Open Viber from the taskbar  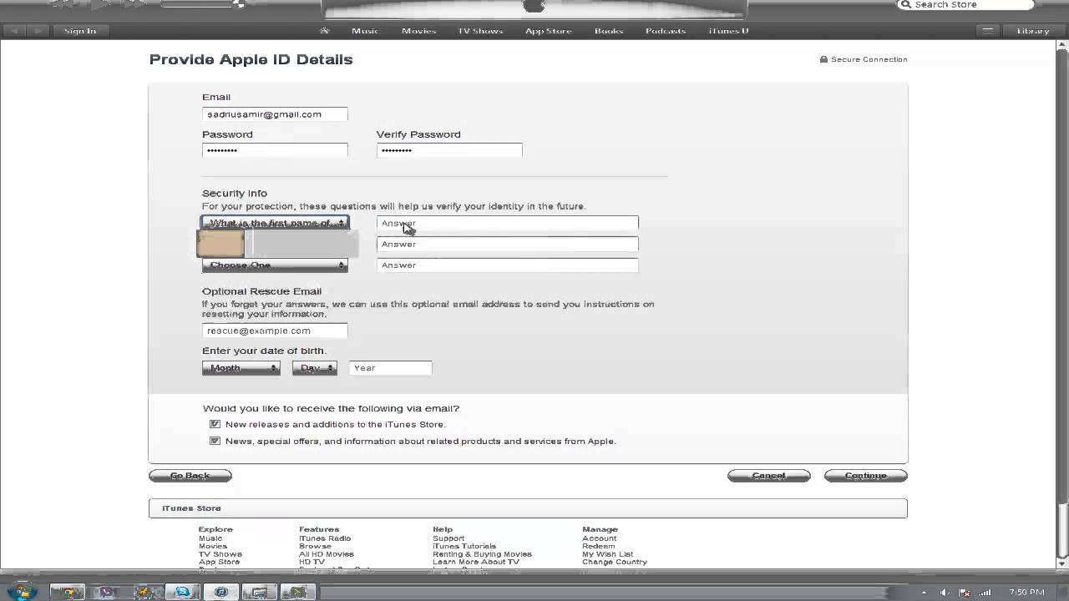point(106,592)
